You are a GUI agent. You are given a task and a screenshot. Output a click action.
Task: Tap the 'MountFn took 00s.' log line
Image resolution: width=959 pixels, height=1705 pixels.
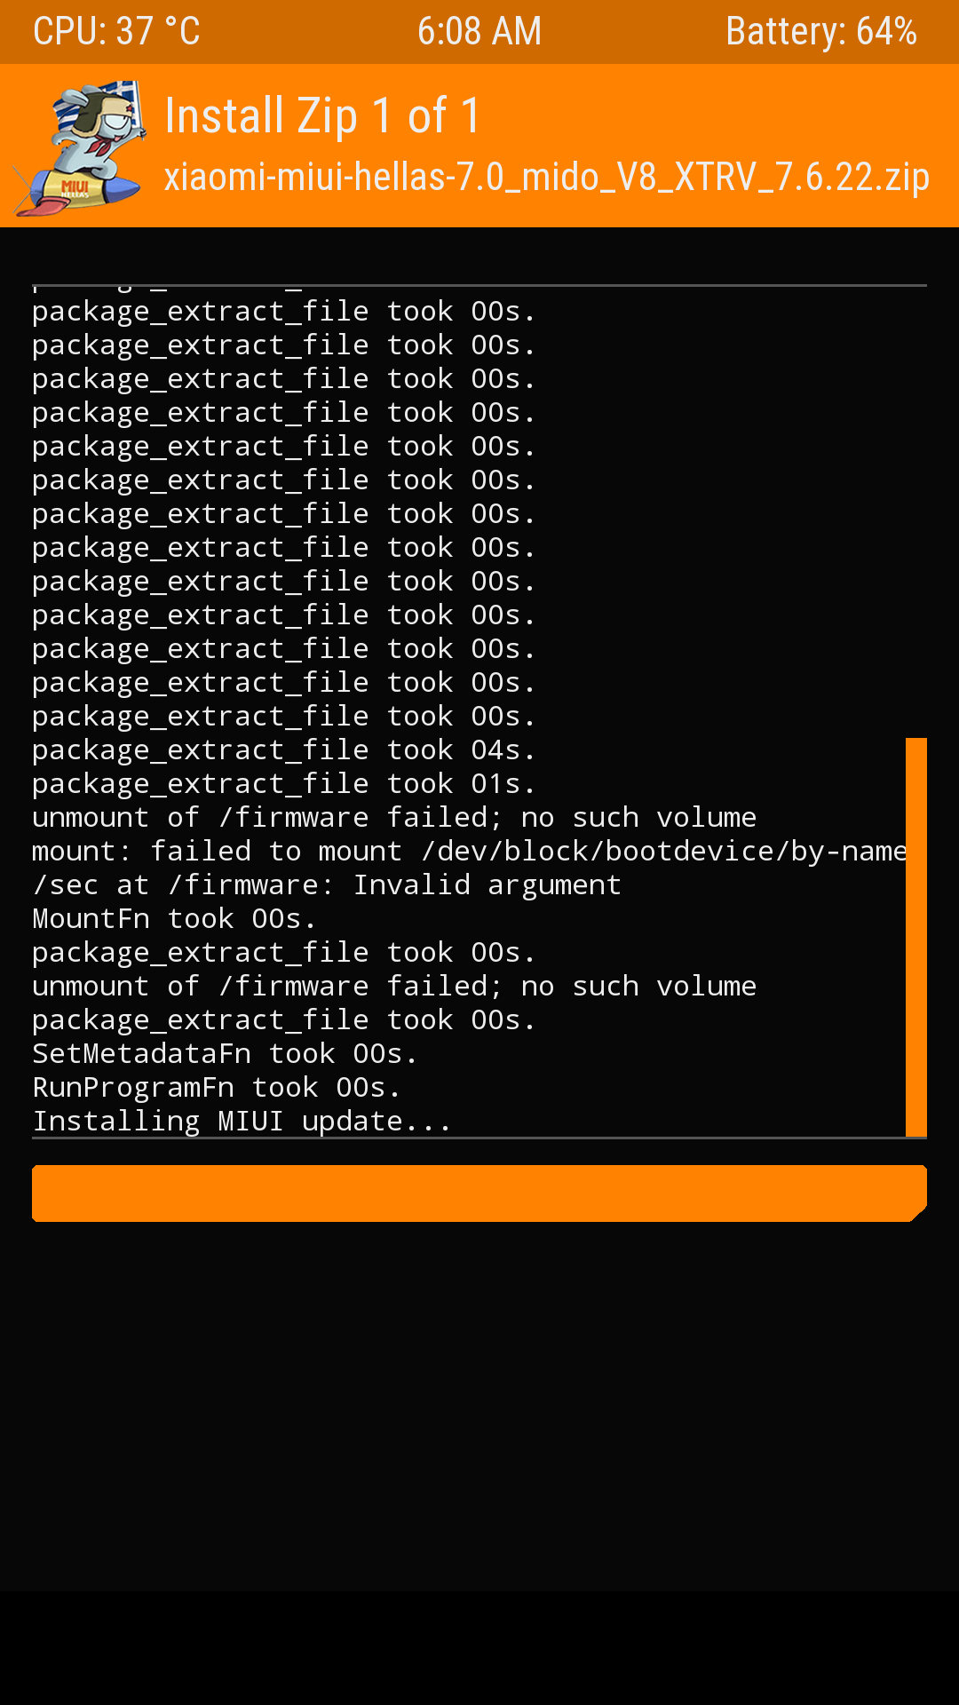pyautogui.click(x=174, y=919)
